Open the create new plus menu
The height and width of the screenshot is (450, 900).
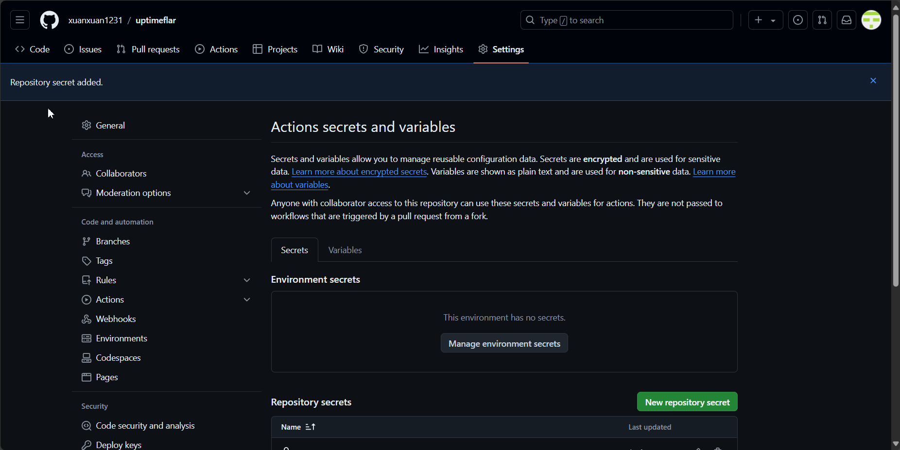(765, 20)
